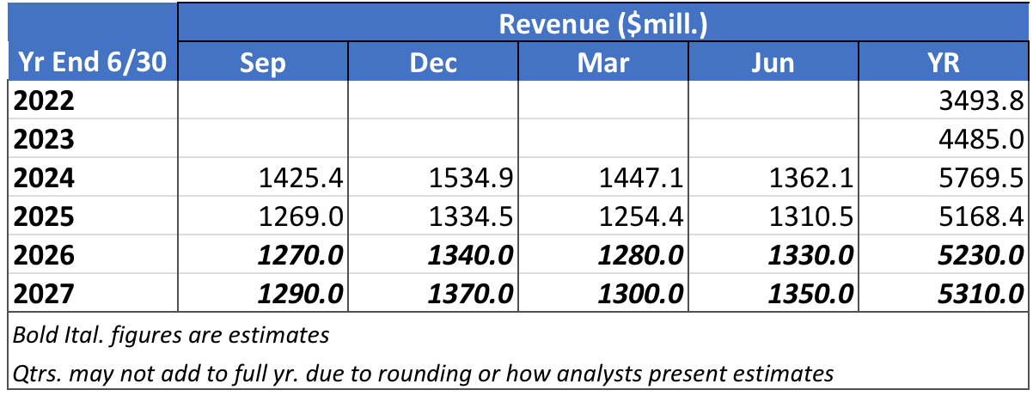Select the YR column header
This screenshot has width=1033, height=396.
[x=944, y=62]
